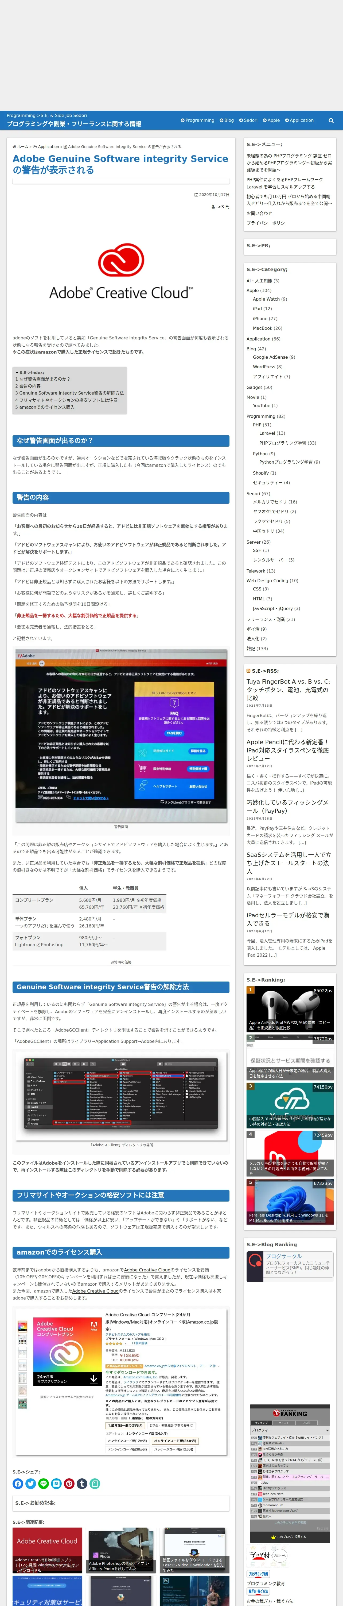343x1606 pixels.
Task: Open the Telework category
Action: click(x=256, y=571)
